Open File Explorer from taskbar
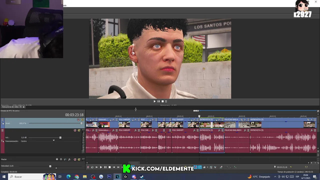This screenshot has width=320, height=180. pos(85,177)
